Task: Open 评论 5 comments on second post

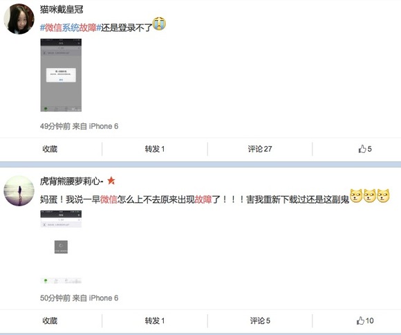Action: click(260, 320)
